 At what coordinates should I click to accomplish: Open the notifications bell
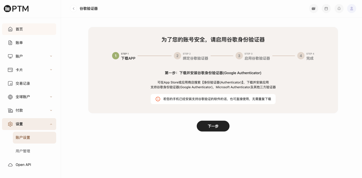pyautogui.click(x=339, y=9)
